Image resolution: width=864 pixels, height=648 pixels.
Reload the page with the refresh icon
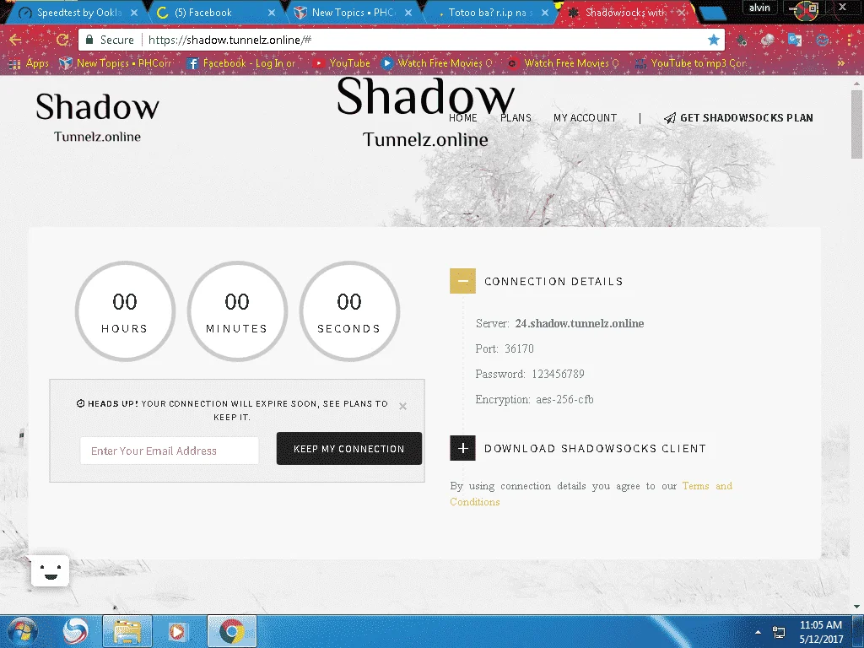[62, 40]
